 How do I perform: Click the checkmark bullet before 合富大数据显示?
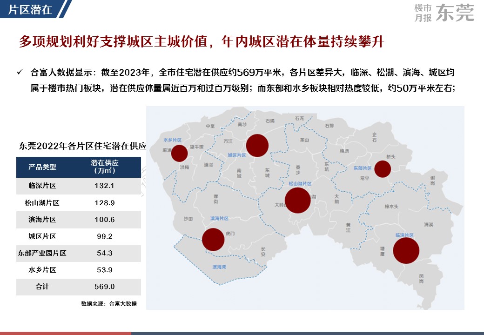(20, 73)
